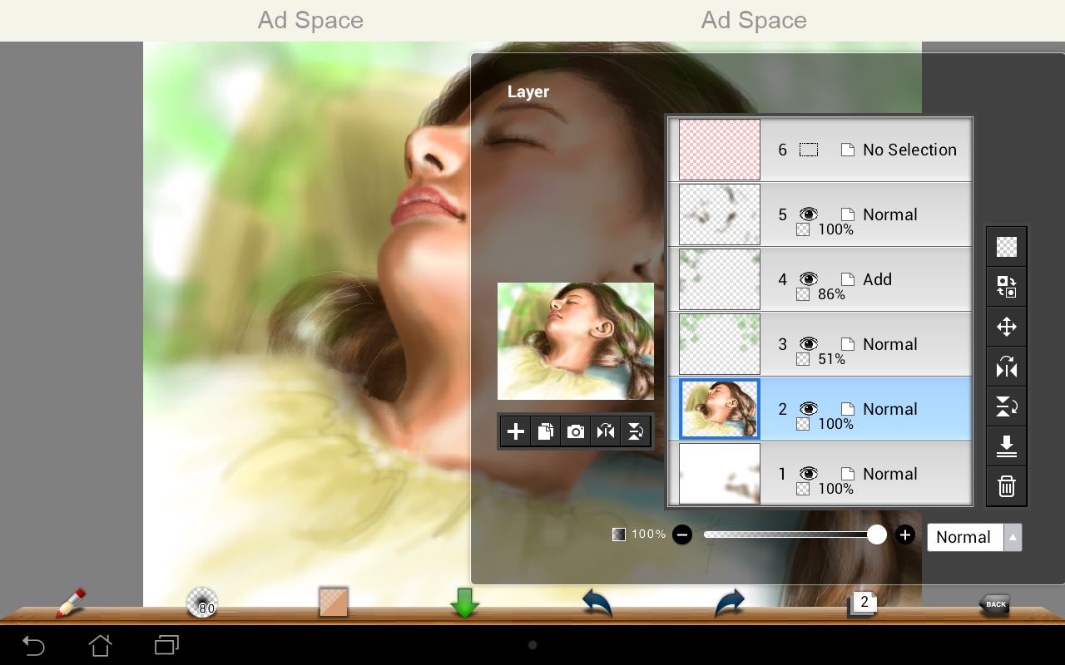Image resolution: width=1065 pixels, height=665 pixels.
Task: Add a layer from camera photo
Action: click(x=576, y=431)
